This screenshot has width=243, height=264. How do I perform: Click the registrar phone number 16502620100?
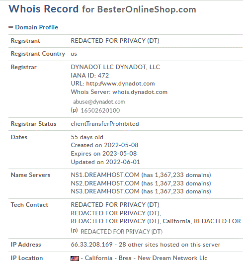(100, 110)
